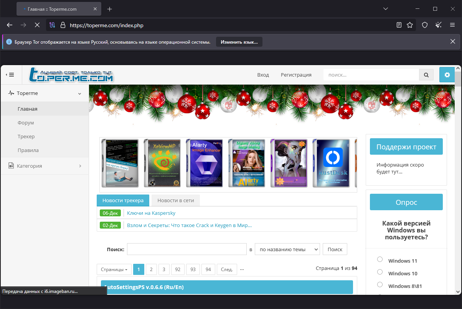List all tabs with the chevron

click(386, 8)
